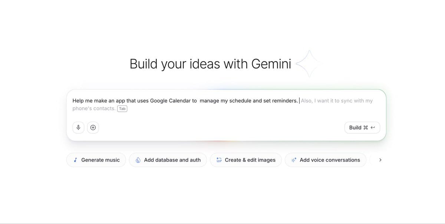The height and width of the screenshot is (224, 445).
Task: Click the waveform icon on Add voice conversations
Action: point(294,160)
